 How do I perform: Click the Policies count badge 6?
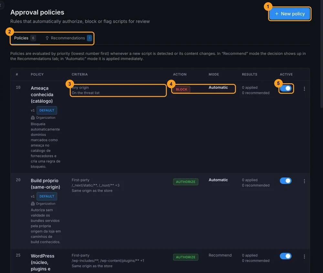click(33, 38)
